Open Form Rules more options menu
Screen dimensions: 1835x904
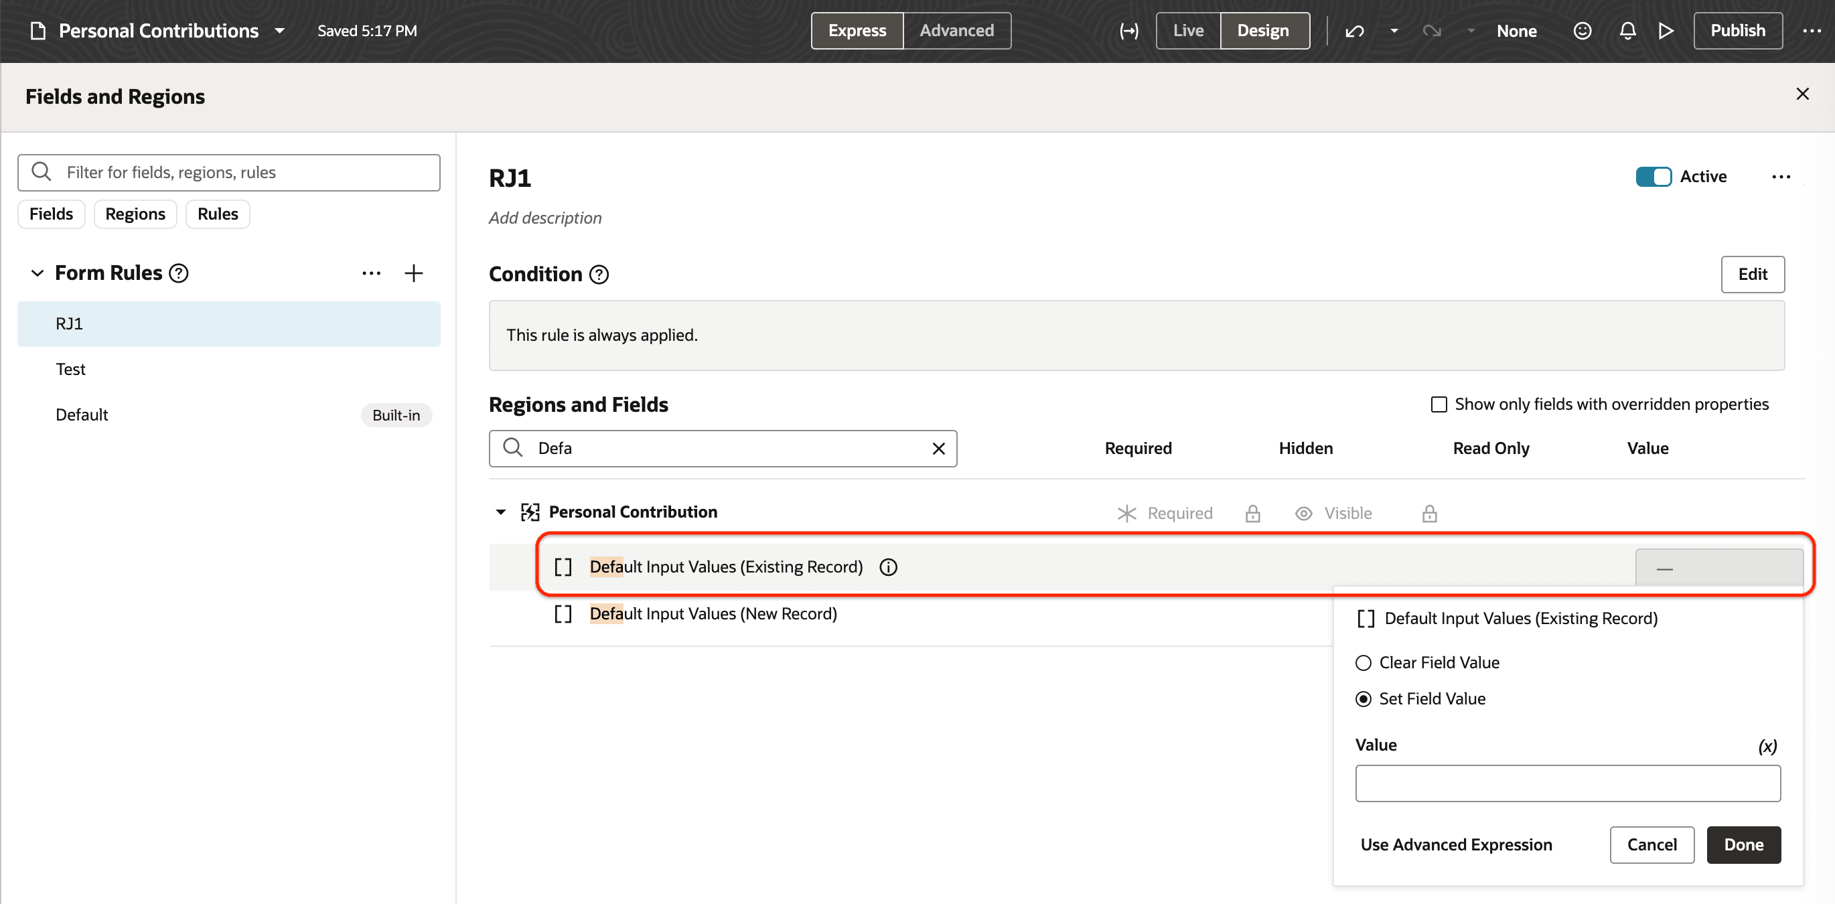(371, 273)
